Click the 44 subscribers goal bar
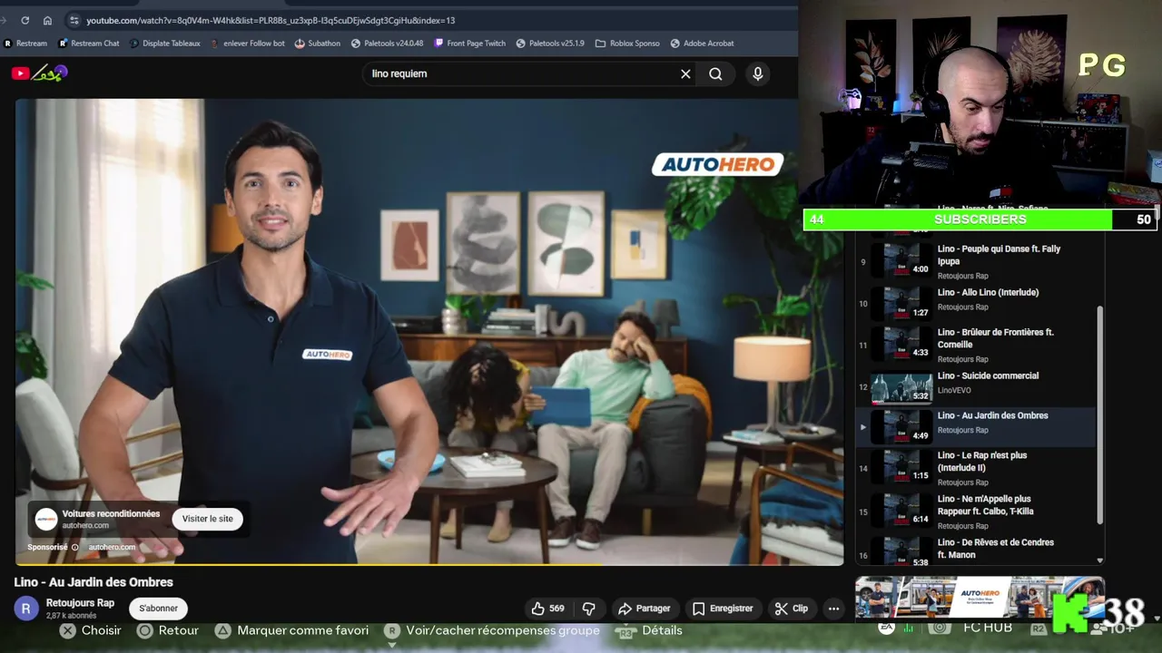1162x653 pixels. click(x=980, y=219)
